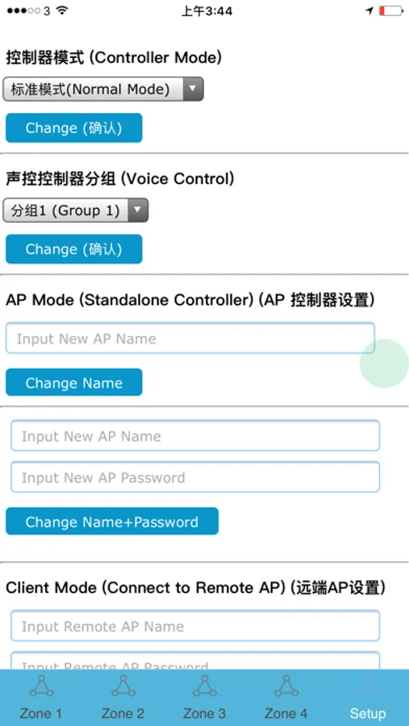Click the Change Name button
Screen dimensions: 409x726
point(73,382)
